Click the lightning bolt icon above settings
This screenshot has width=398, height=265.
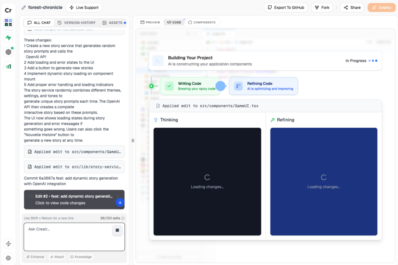8,244
